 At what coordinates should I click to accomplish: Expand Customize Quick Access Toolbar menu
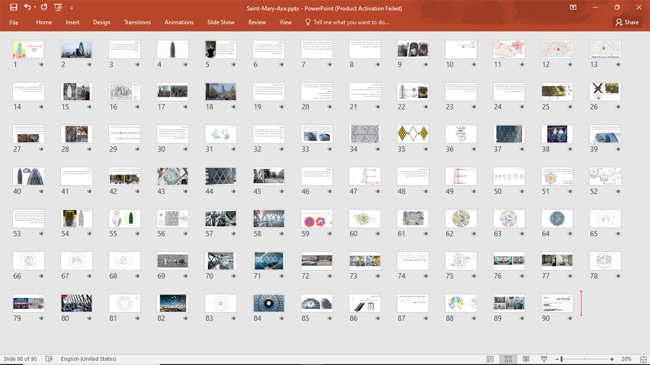pyautogui.click(x=71, y=8)
